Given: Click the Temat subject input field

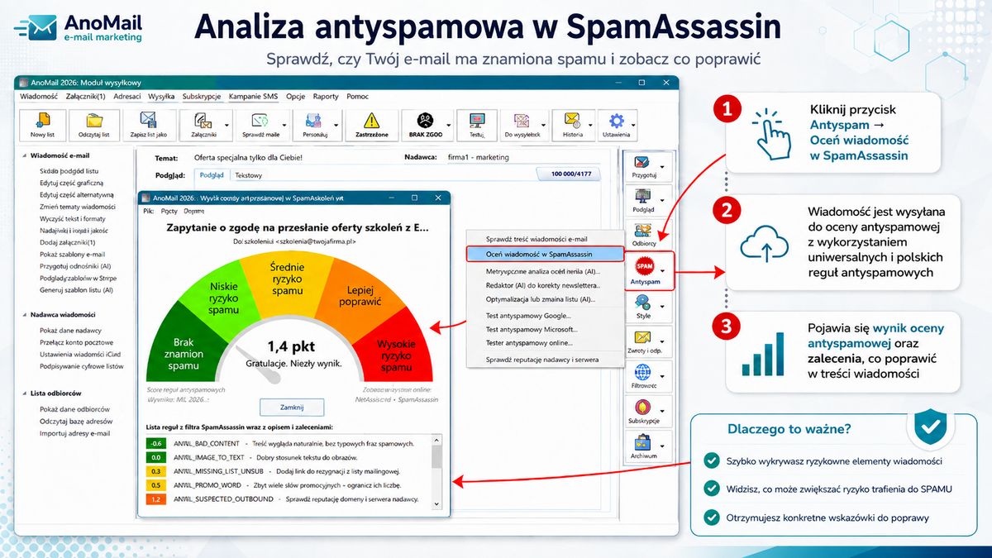Looking at the screenshot, I should pyautogui.click(x=293, y=157).
